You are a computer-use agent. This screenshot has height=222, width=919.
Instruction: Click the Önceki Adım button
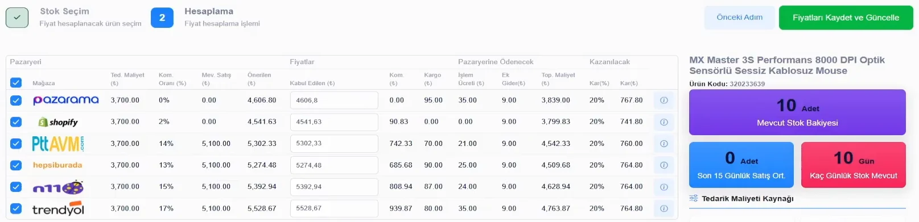coord(739,18)
